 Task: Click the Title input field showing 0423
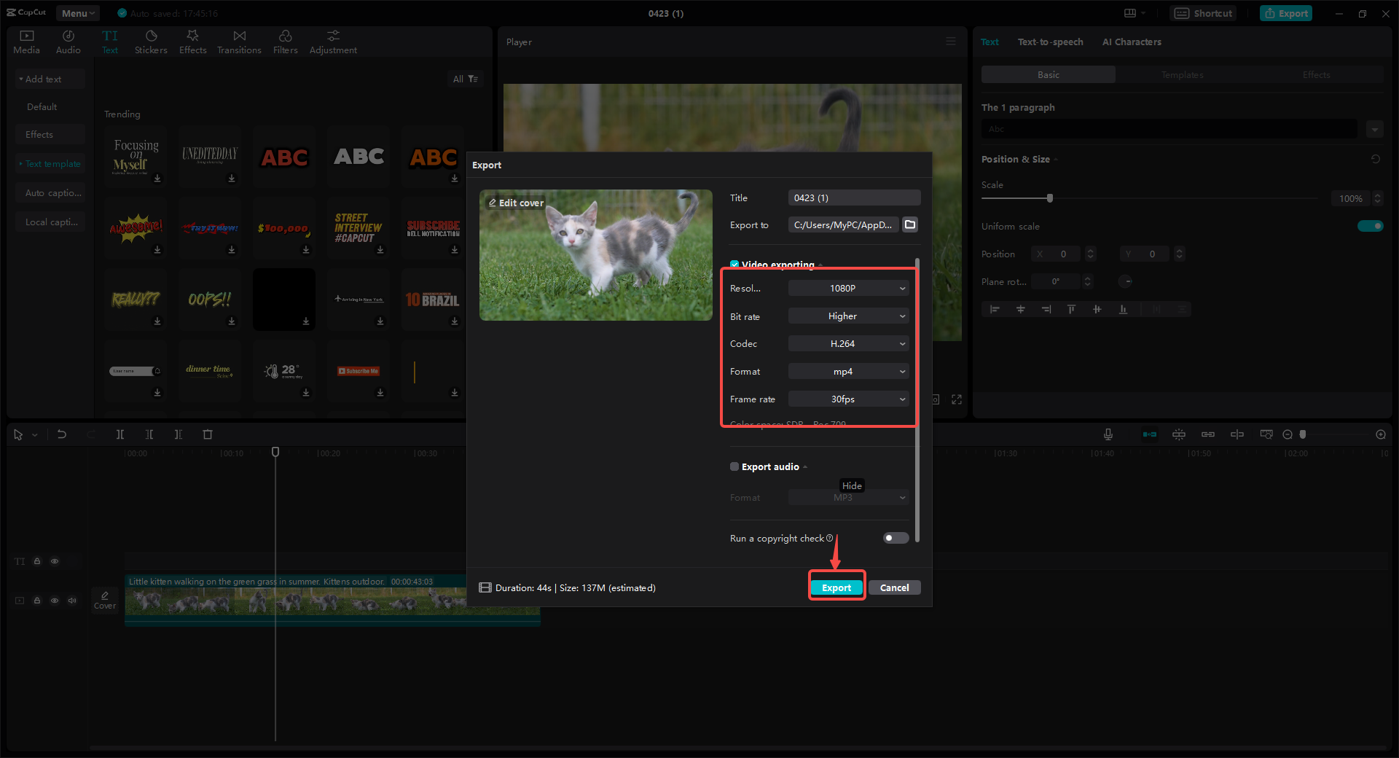[853, 198]
